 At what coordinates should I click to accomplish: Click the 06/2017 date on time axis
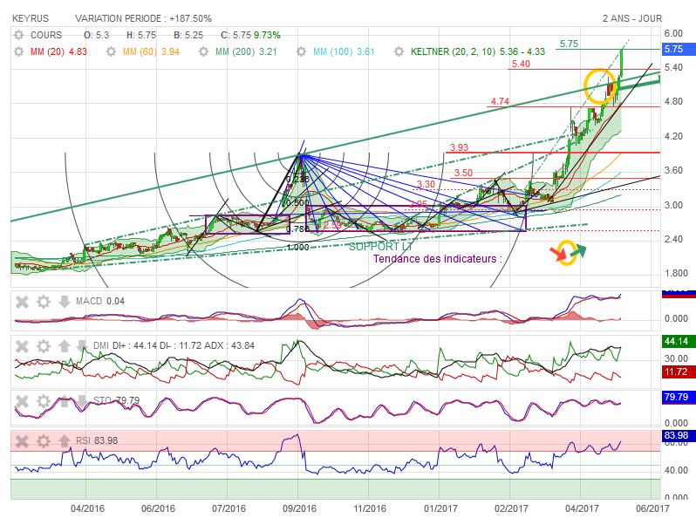652,508
